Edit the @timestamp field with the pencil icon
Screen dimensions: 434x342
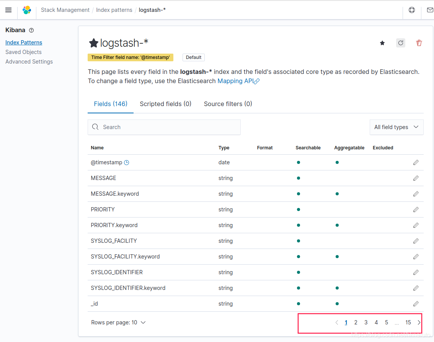(416, 162)
